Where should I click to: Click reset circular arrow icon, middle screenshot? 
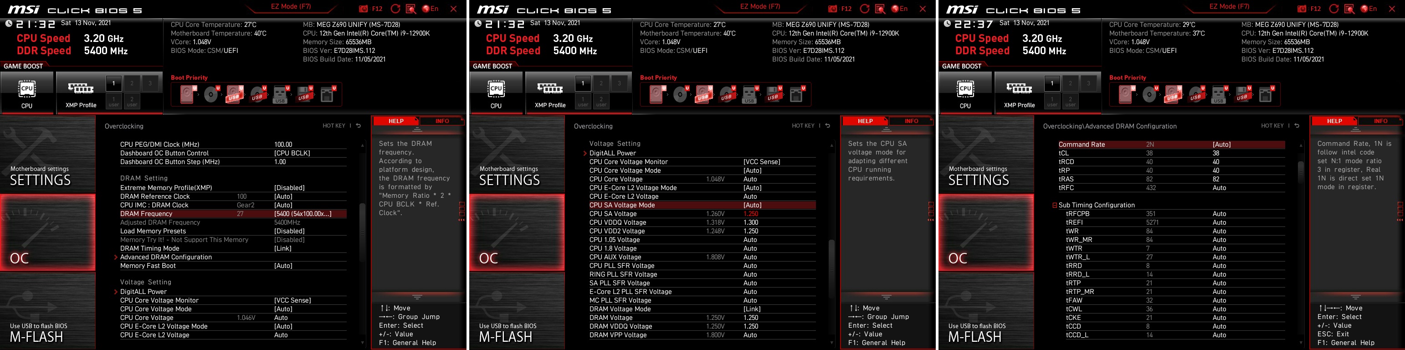tap(865, 9)
